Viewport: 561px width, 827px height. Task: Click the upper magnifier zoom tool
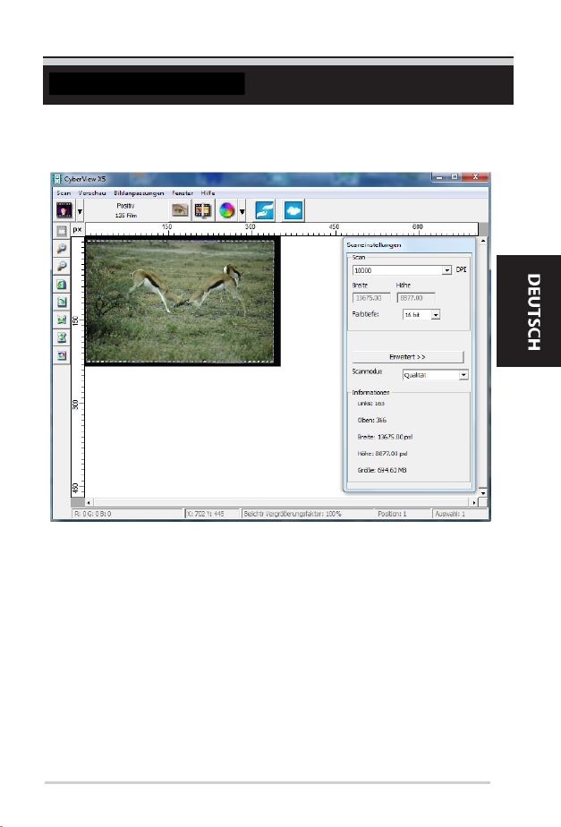tap(61, 249)
